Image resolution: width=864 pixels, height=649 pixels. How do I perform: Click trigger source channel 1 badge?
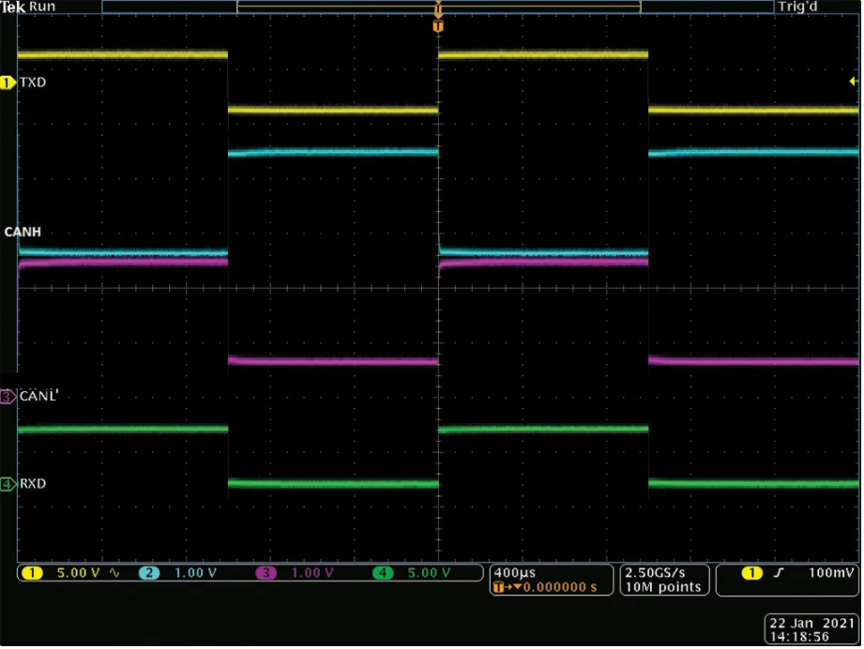pyautogui.click(x=752, y=574)
